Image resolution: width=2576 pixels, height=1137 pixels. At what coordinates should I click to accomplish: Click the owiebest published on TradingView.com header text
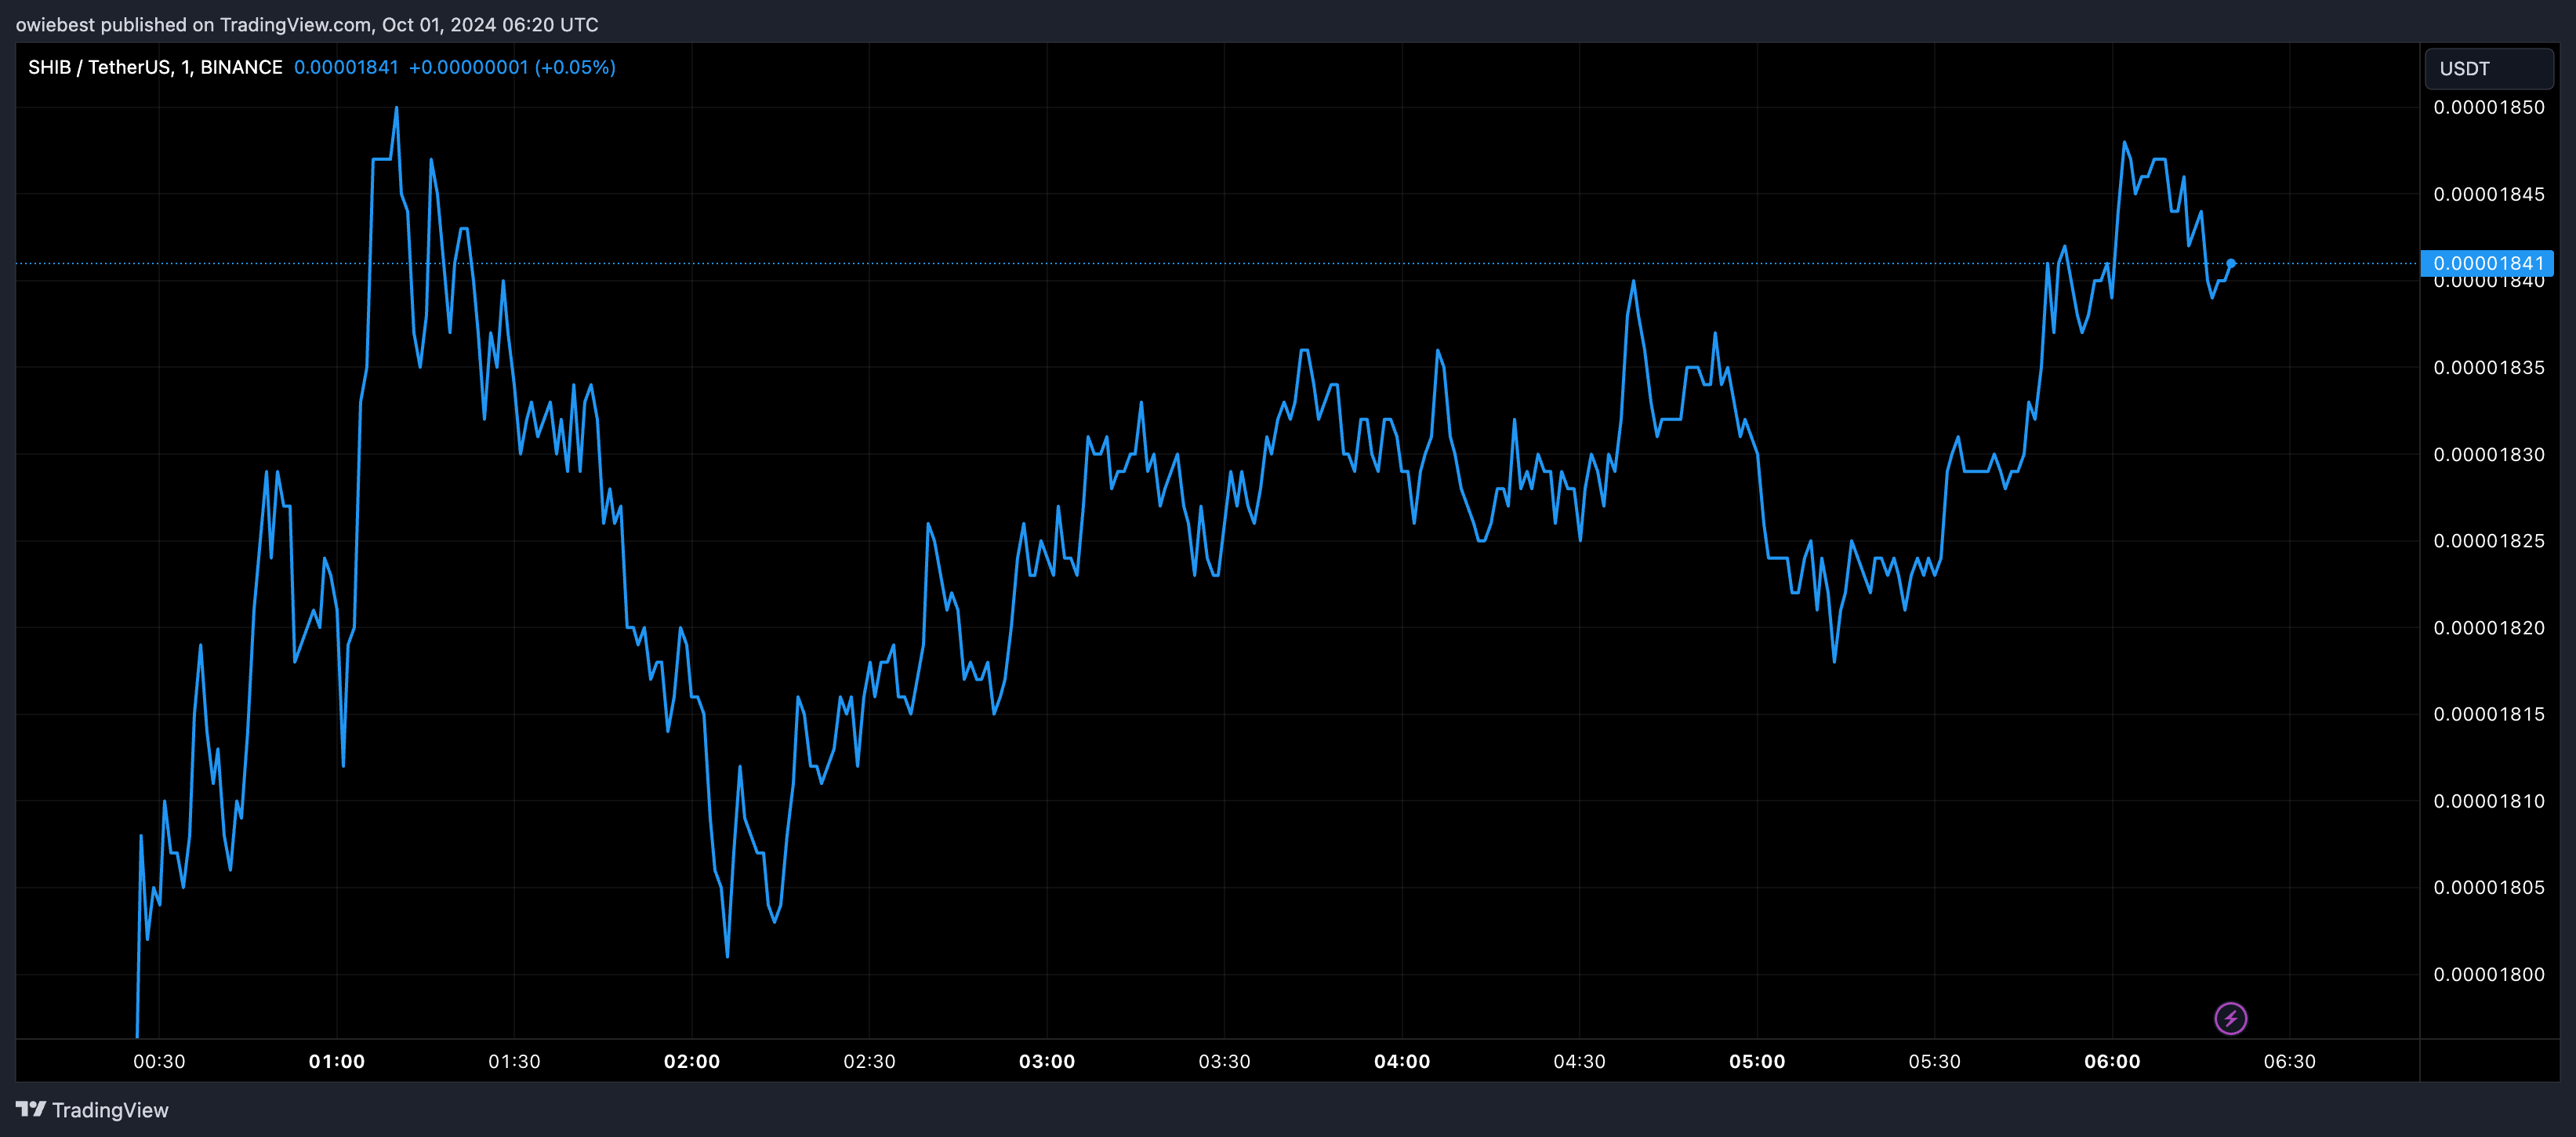tap(307, 24)
